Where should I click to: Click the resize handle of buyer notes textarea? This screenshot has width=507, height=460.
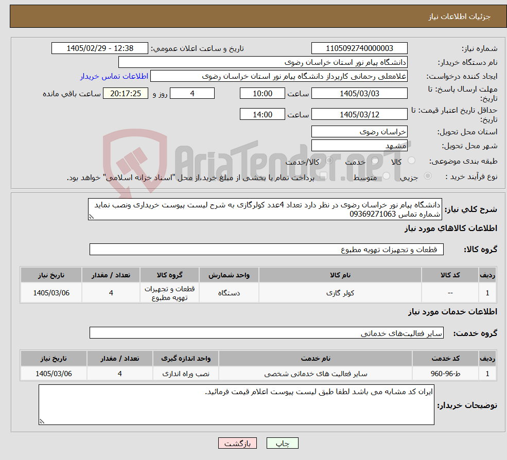(42, 421)
